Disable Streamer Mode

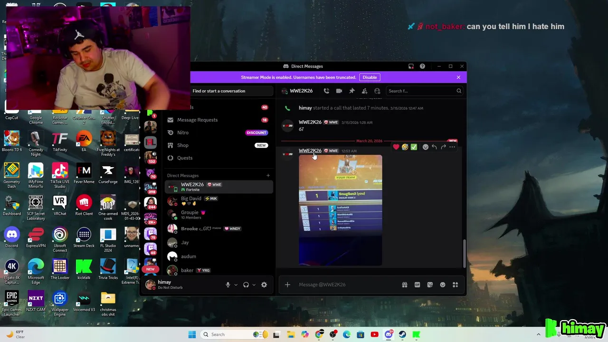click(370, 77)
